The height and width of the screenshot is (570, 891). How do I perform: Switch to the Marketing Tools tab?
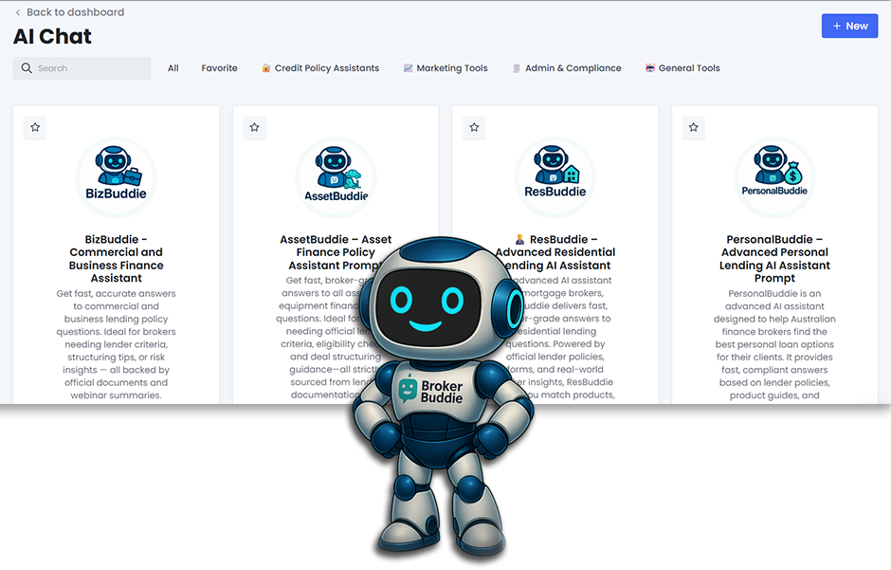(x=445, y=68)
